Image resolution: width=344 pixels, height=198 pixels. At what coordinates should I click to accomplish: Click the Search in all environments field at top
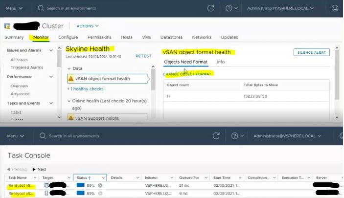pos(71,8)
